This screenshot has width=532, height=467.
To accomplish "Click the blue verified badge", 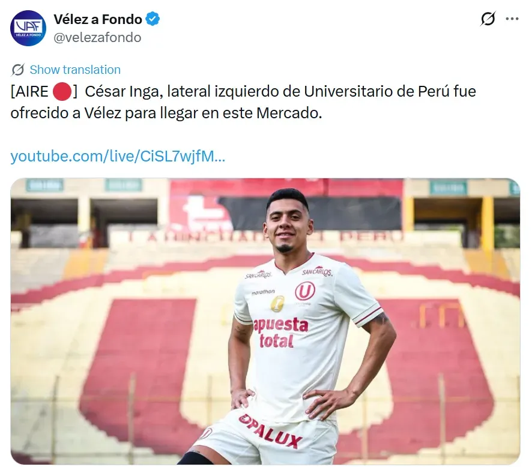I will tap(153, 19).
